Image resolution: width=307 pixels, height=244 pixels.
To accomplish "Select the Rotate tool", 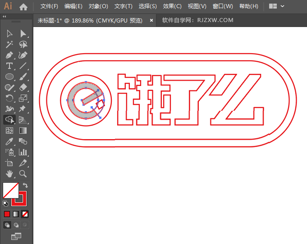I will click(9, 98).
